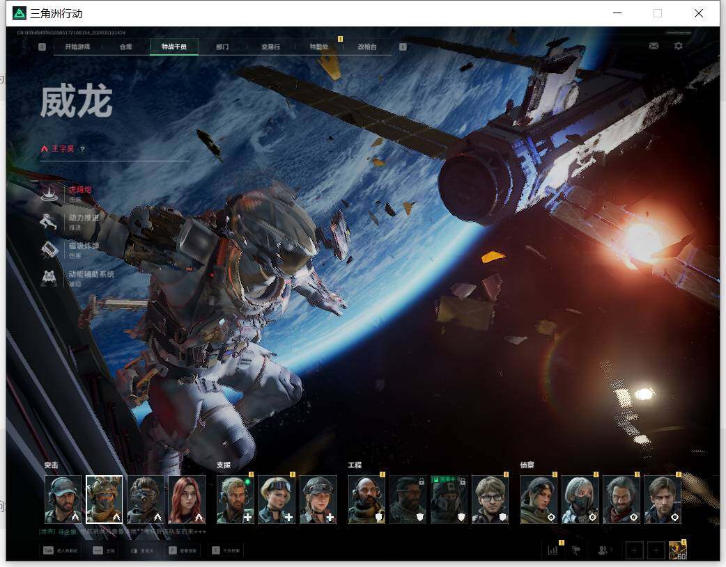Click the second empty squad plus slot
The image size is (726, 567).
tap(656, 551)
